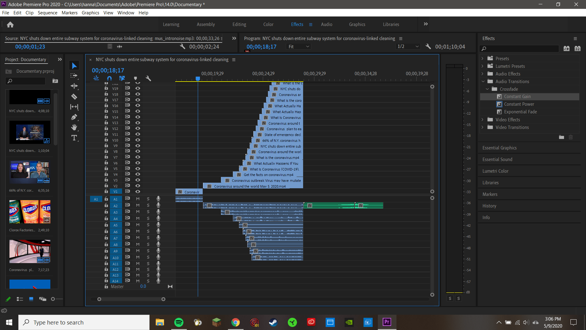Mute audio track A2

pos(138,205)
